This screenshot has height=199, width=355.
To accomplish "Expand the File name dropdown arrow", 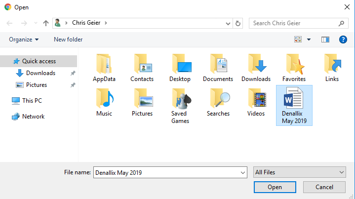I will [x=243, y=173].
